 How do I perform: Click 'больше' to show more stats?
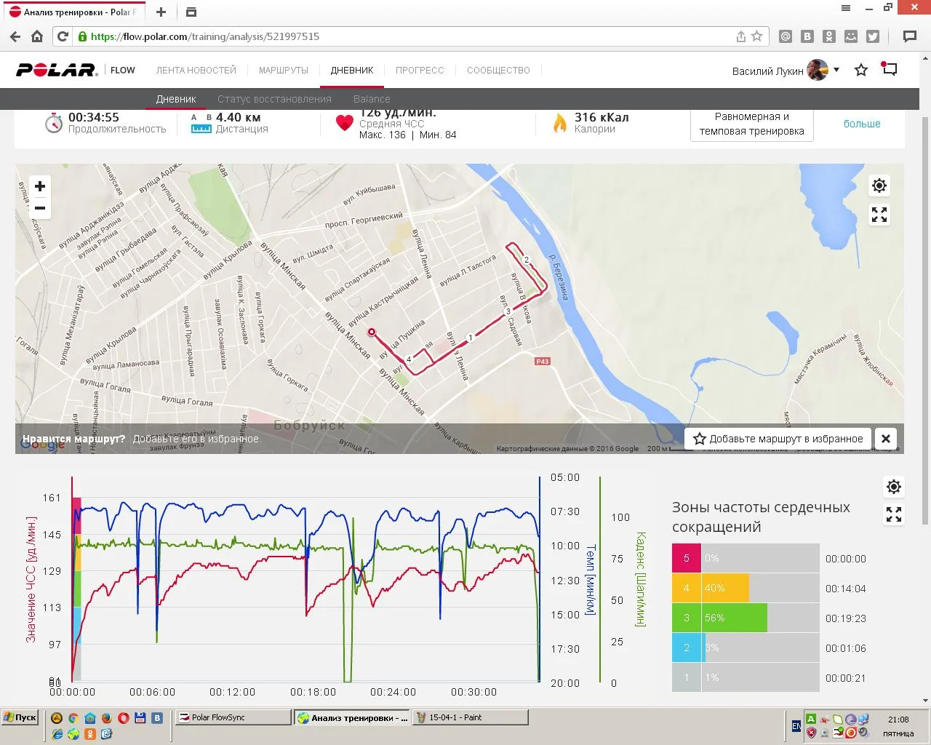[862, 124]
